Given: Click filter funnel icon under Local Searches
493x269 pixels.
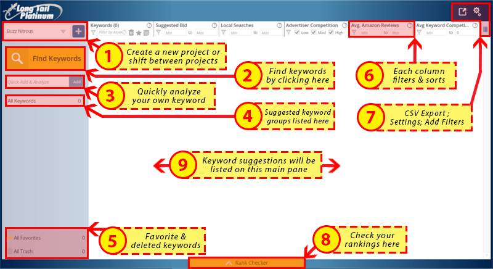Looking at the screenshot, I should (x=223, y=33).
